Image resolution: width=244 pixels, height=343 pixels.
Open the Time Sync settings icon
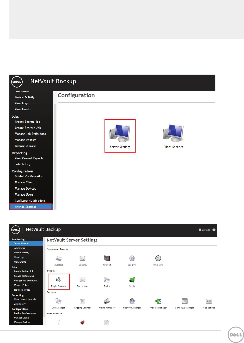[158, 260]
